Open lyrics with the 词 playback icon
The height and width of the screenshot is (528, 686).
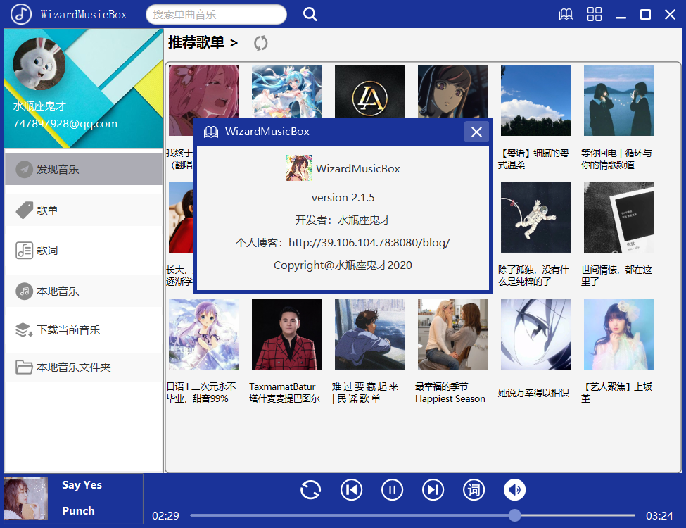click(474, 489)
